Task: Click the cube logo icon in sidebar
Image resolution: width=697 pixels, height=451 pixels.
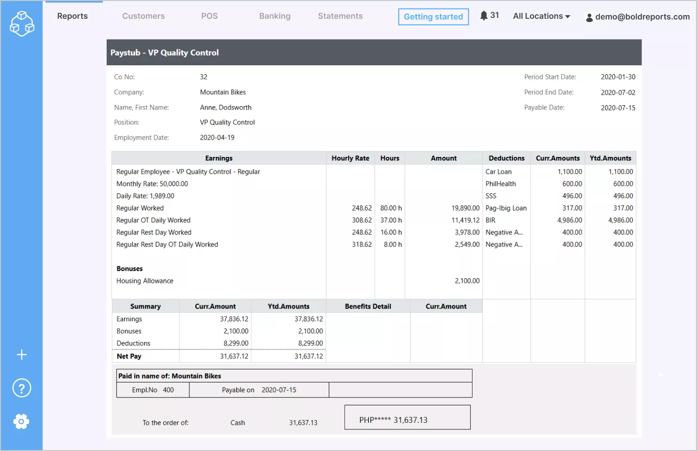Action: pos(22,23)
